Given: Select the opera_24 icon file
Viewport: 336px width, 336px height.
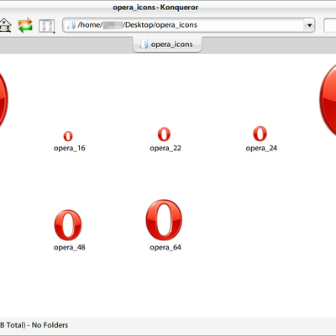Looking at the screenshot, I should (x=260, y=134).
